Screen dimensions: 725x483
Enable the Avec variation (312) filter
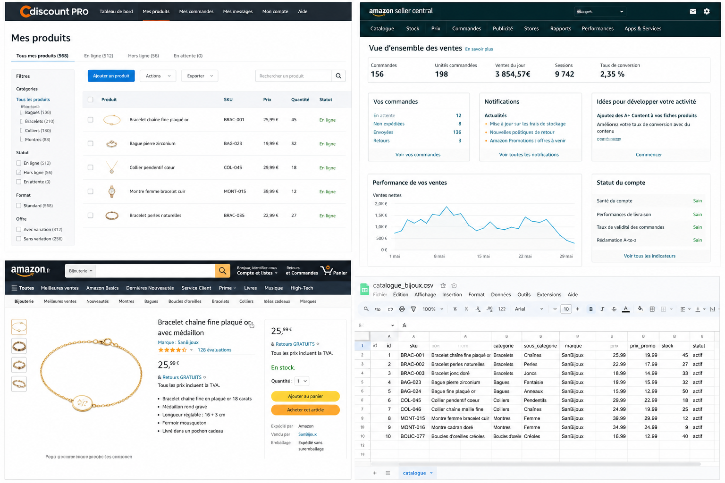(19, 230)
